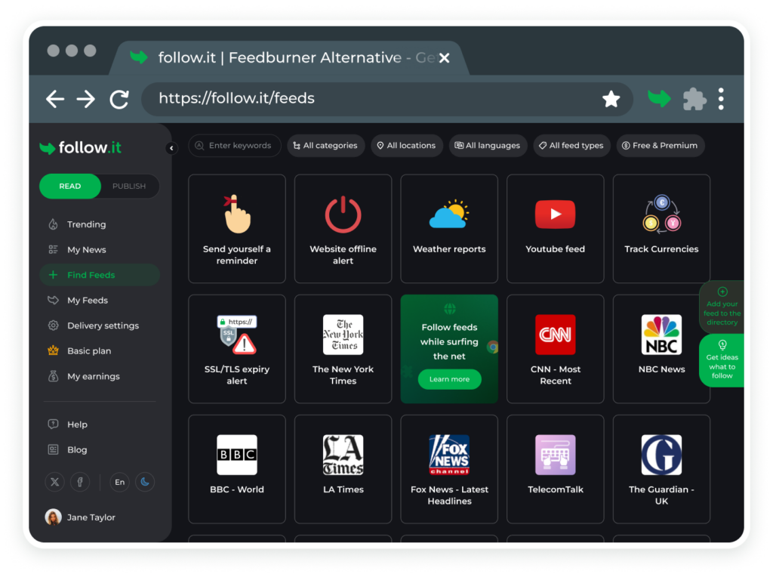Screen dimensions: 773x577
Task: Open the browser extensions puzzle icon
Action: [x=694, y=99]
